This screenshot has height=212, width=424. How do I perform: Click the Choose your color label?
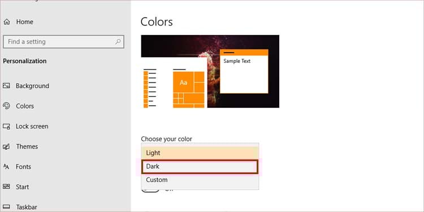point(167,139)
